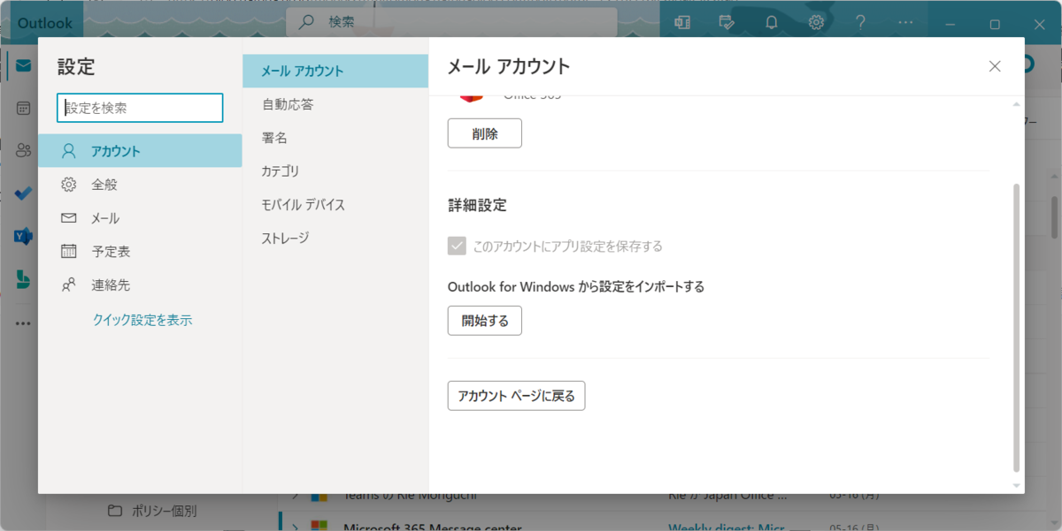Open My Day calendar-check icon
The height and width of the screenshot is (531, 1062).
pyautogui.click(x=727, y=22)
